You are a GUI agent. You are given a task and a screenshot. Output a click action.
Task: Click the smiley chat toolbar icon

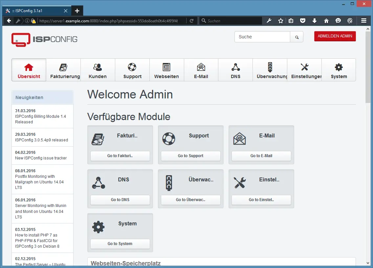pyautogui.click(x=338, y=21)
